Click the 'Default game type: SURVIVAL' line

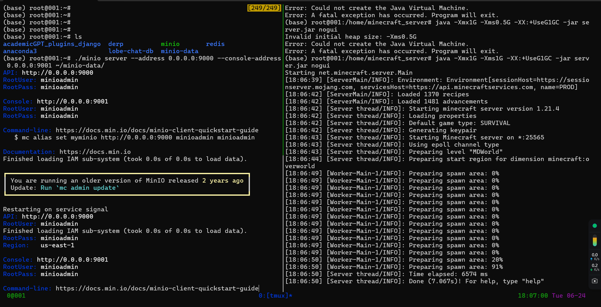pyautogui.click(x=398, y=123)
